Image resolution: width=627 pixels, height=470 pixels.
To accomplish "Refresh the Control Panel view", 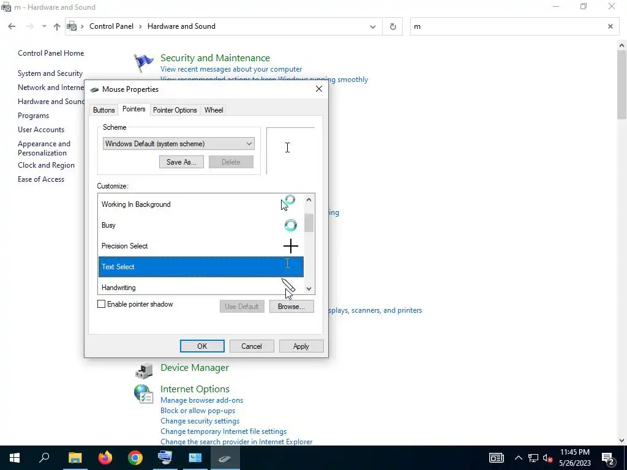I will tap(392, 26).
